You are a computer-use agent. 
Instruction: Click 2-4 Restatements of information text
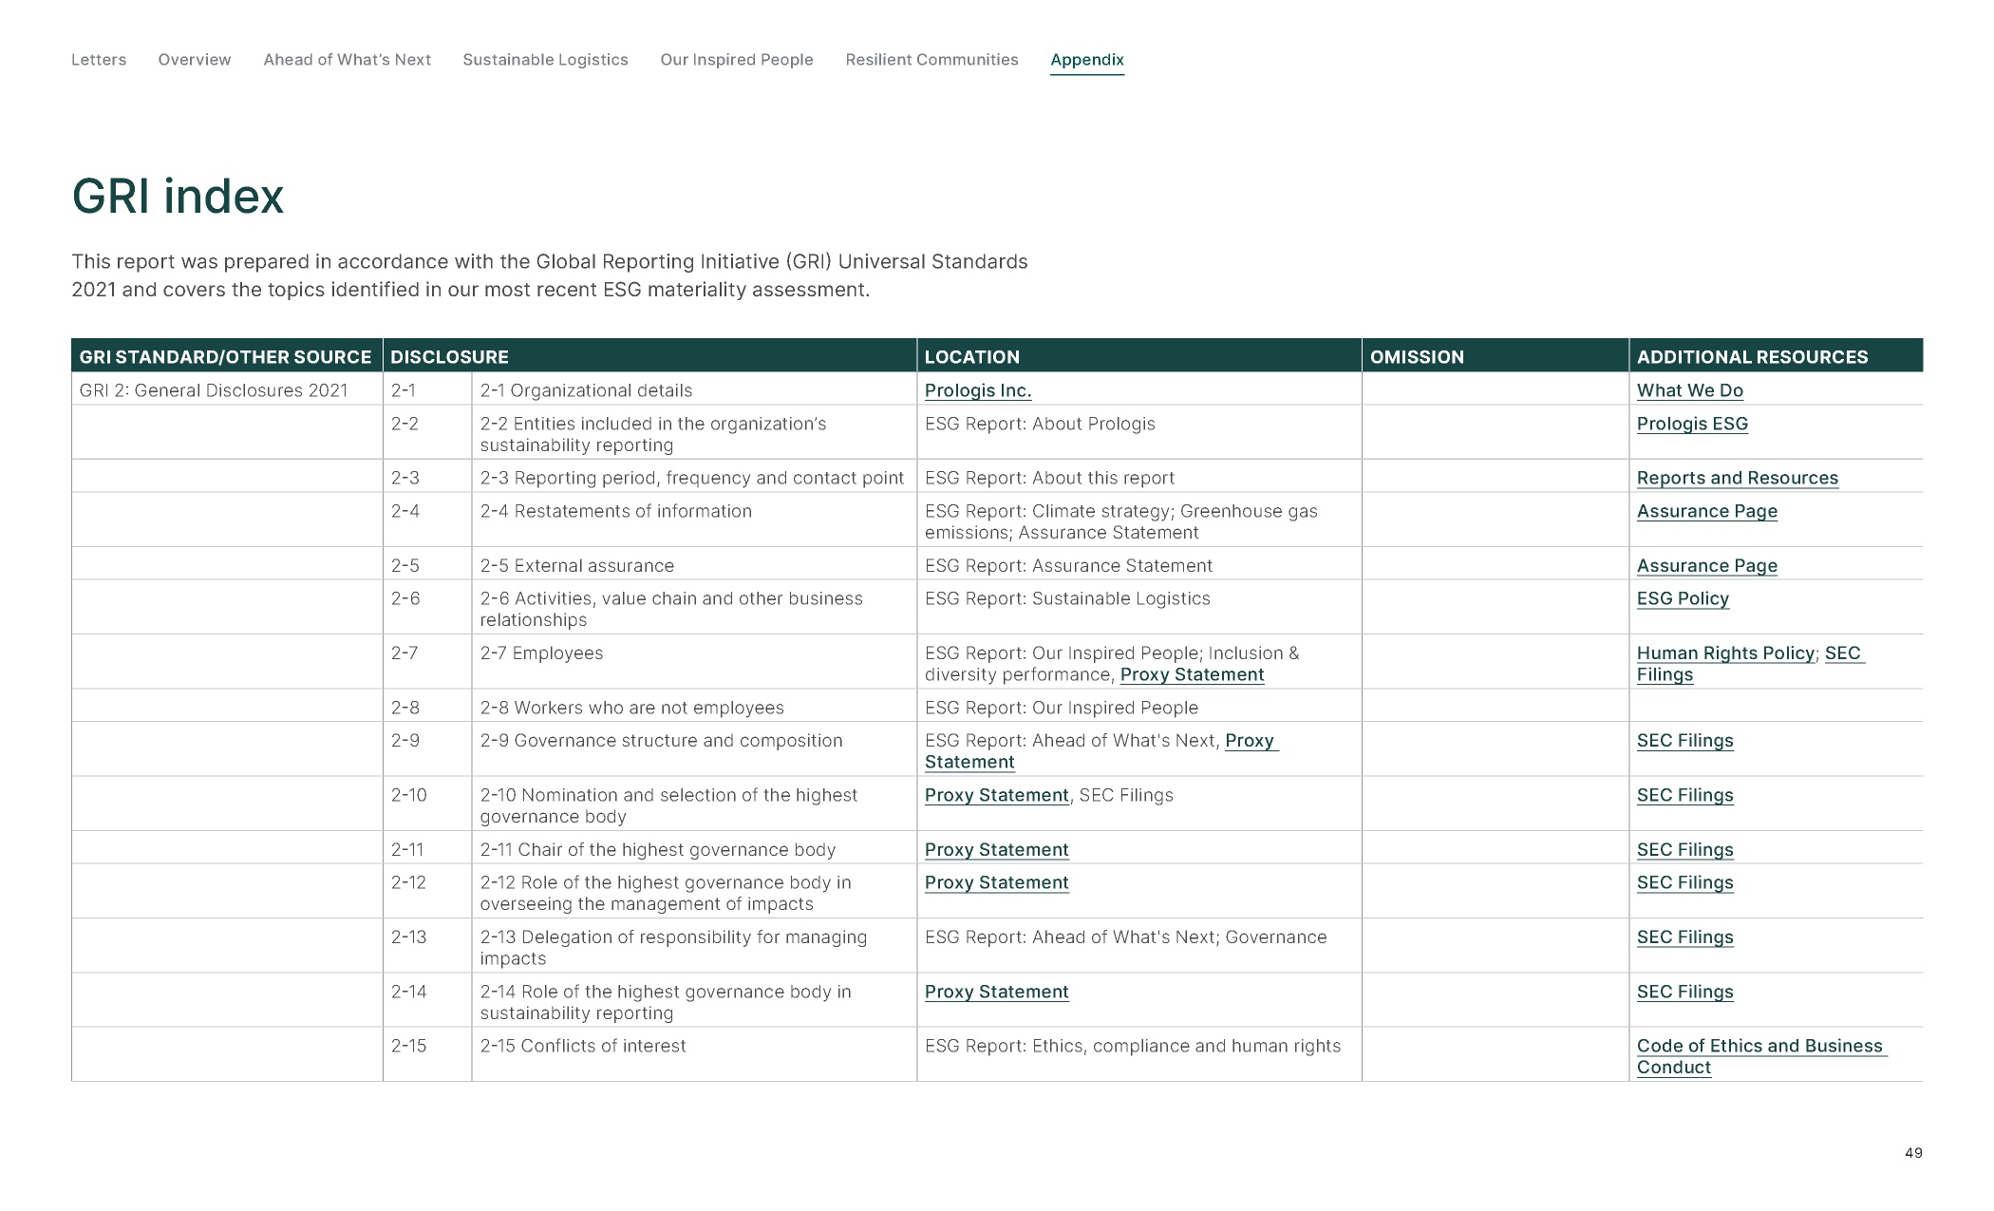coord(615,511)
